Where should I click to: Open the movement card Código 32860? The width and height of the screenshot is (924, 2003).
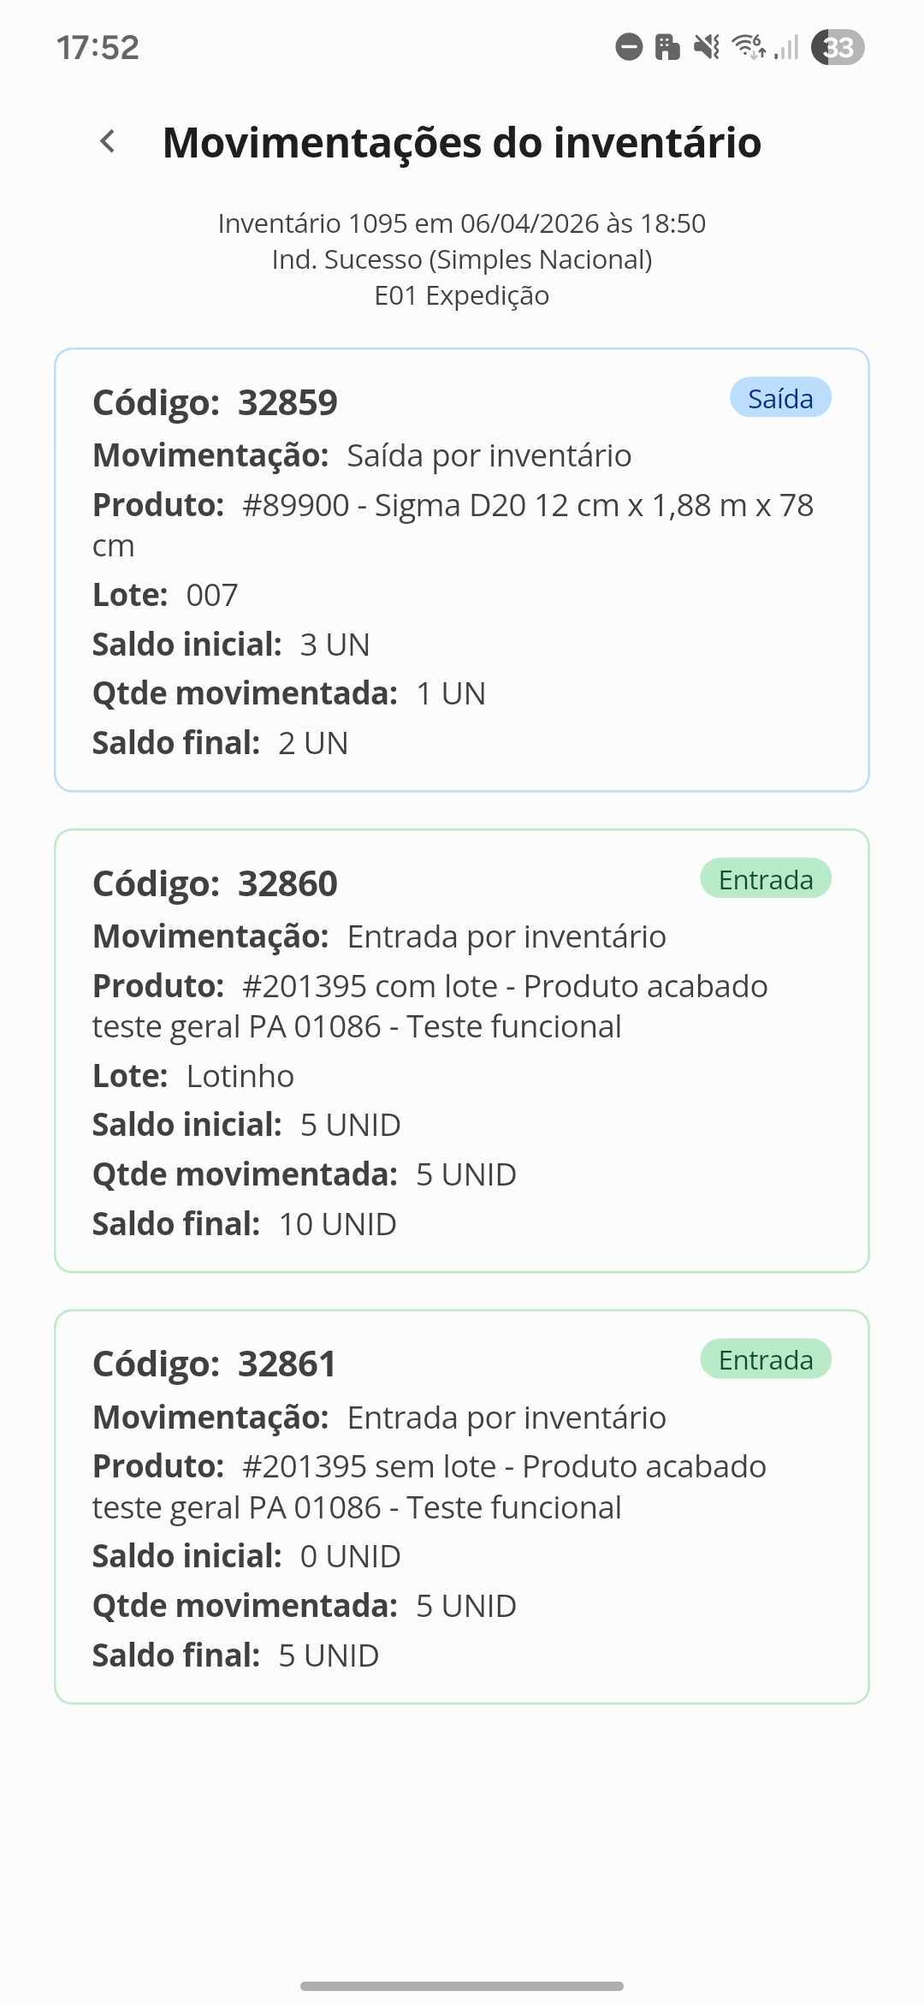(462, 1051)
